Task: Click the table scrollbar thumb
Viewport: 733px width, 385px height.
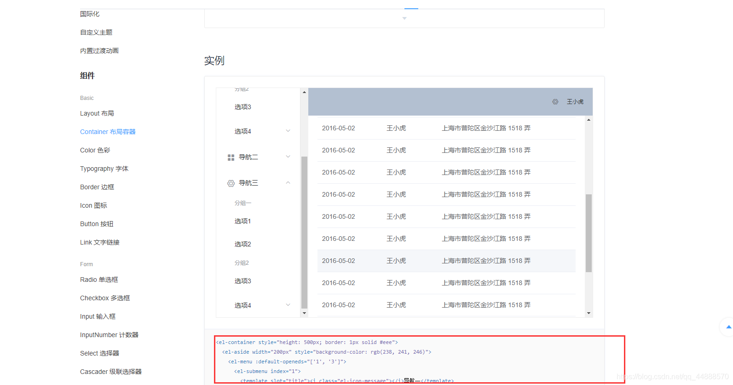Action: coord(589,233)
